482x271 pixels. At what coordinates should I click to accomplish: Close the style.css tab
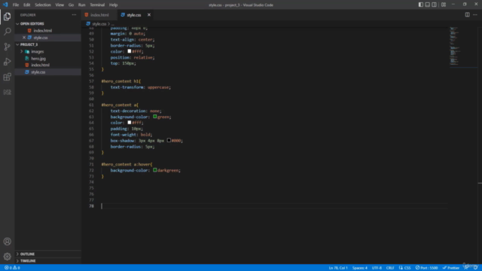(x=149, y=15)
